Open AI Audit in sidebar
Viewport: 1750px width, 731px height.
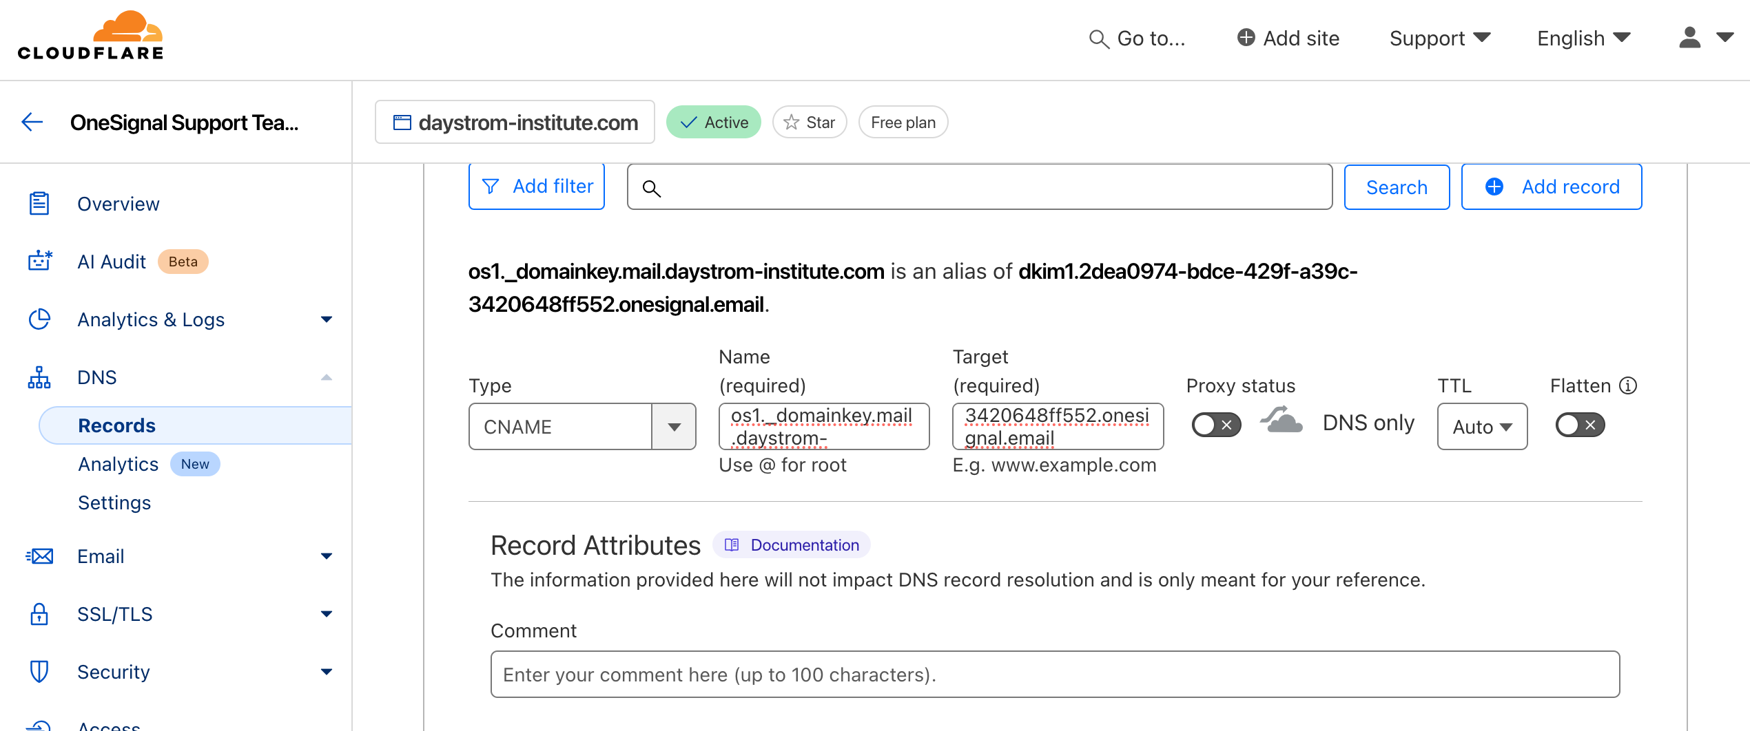(112, 262)
